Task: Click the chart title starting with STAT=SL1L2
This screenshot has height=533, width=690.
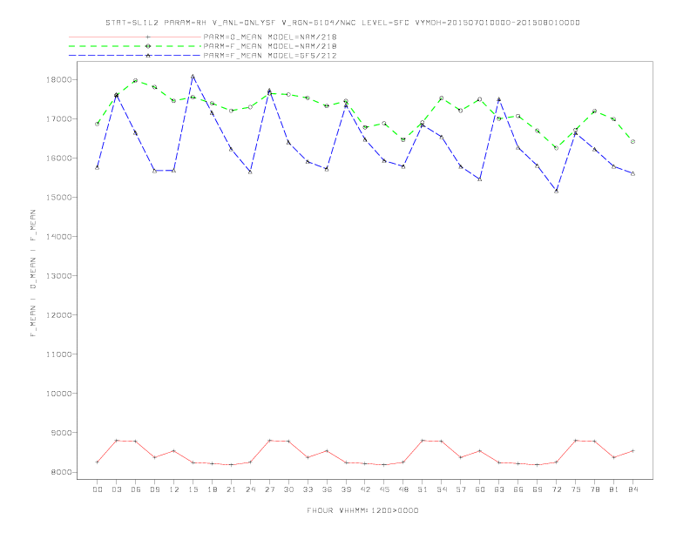Action: pos(342,23)
